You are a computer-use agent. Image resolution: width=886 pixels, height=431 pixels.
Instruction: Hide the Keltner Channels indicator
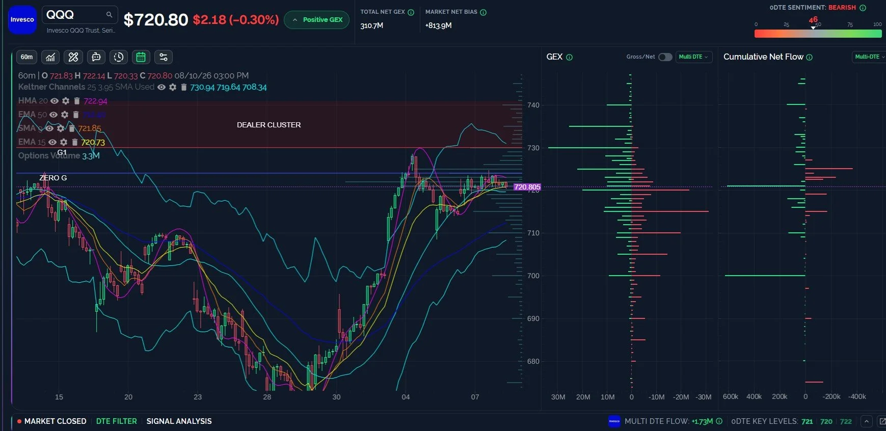(162, 87)
